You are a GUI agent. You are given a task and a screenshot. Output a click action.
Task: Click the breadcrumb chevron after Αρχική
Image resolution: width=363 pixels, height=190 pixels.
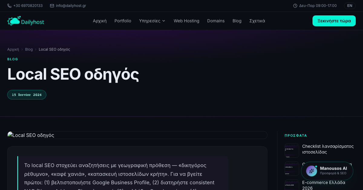22,49
